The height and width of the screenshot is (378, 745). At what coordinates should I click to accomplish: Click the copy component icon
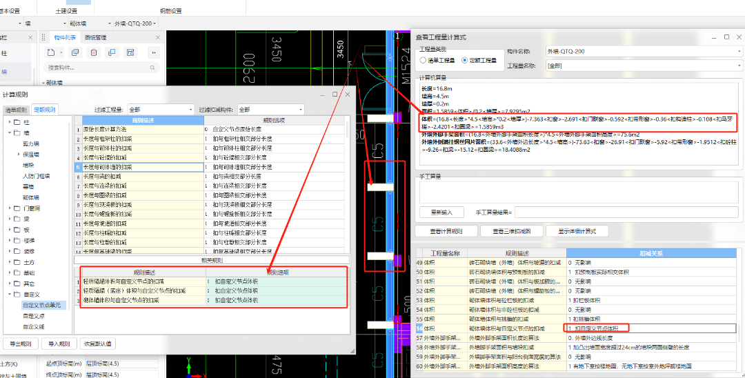click(75, 52)
